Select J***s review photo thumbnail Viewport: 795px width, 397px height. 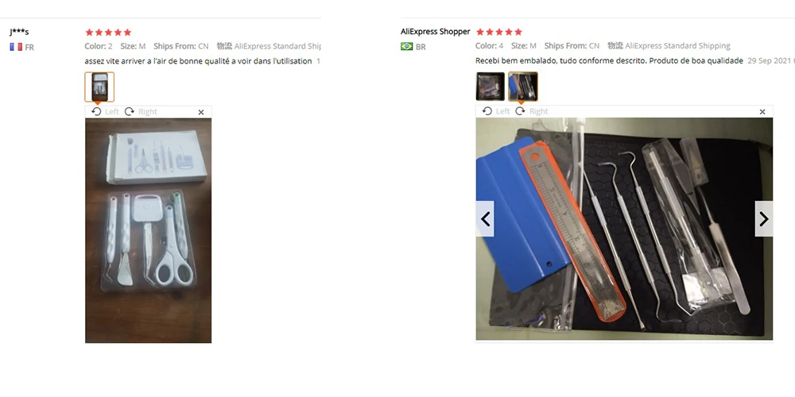click(99, 87)
